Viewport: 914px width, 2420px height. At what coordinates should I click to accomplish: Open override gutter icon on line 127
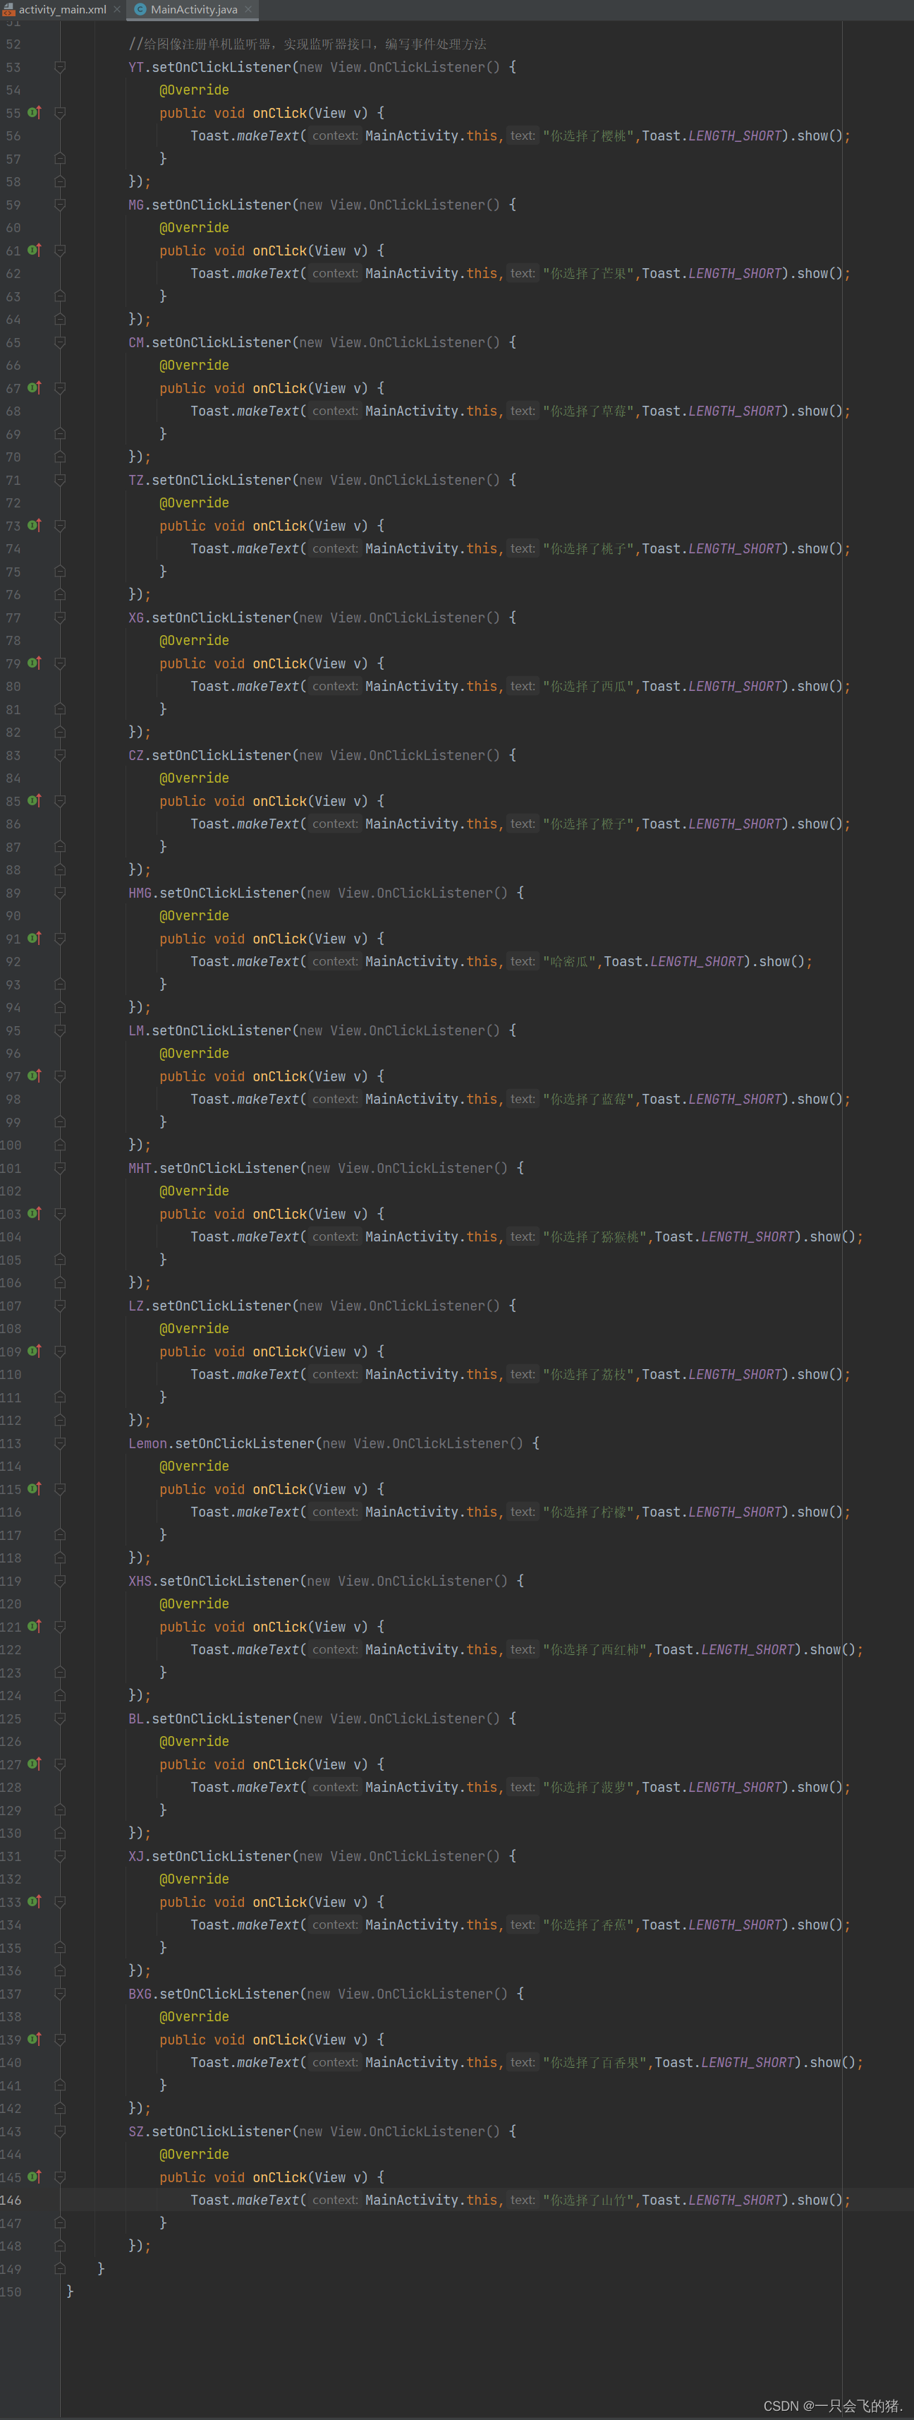(x=34, y=1764)
